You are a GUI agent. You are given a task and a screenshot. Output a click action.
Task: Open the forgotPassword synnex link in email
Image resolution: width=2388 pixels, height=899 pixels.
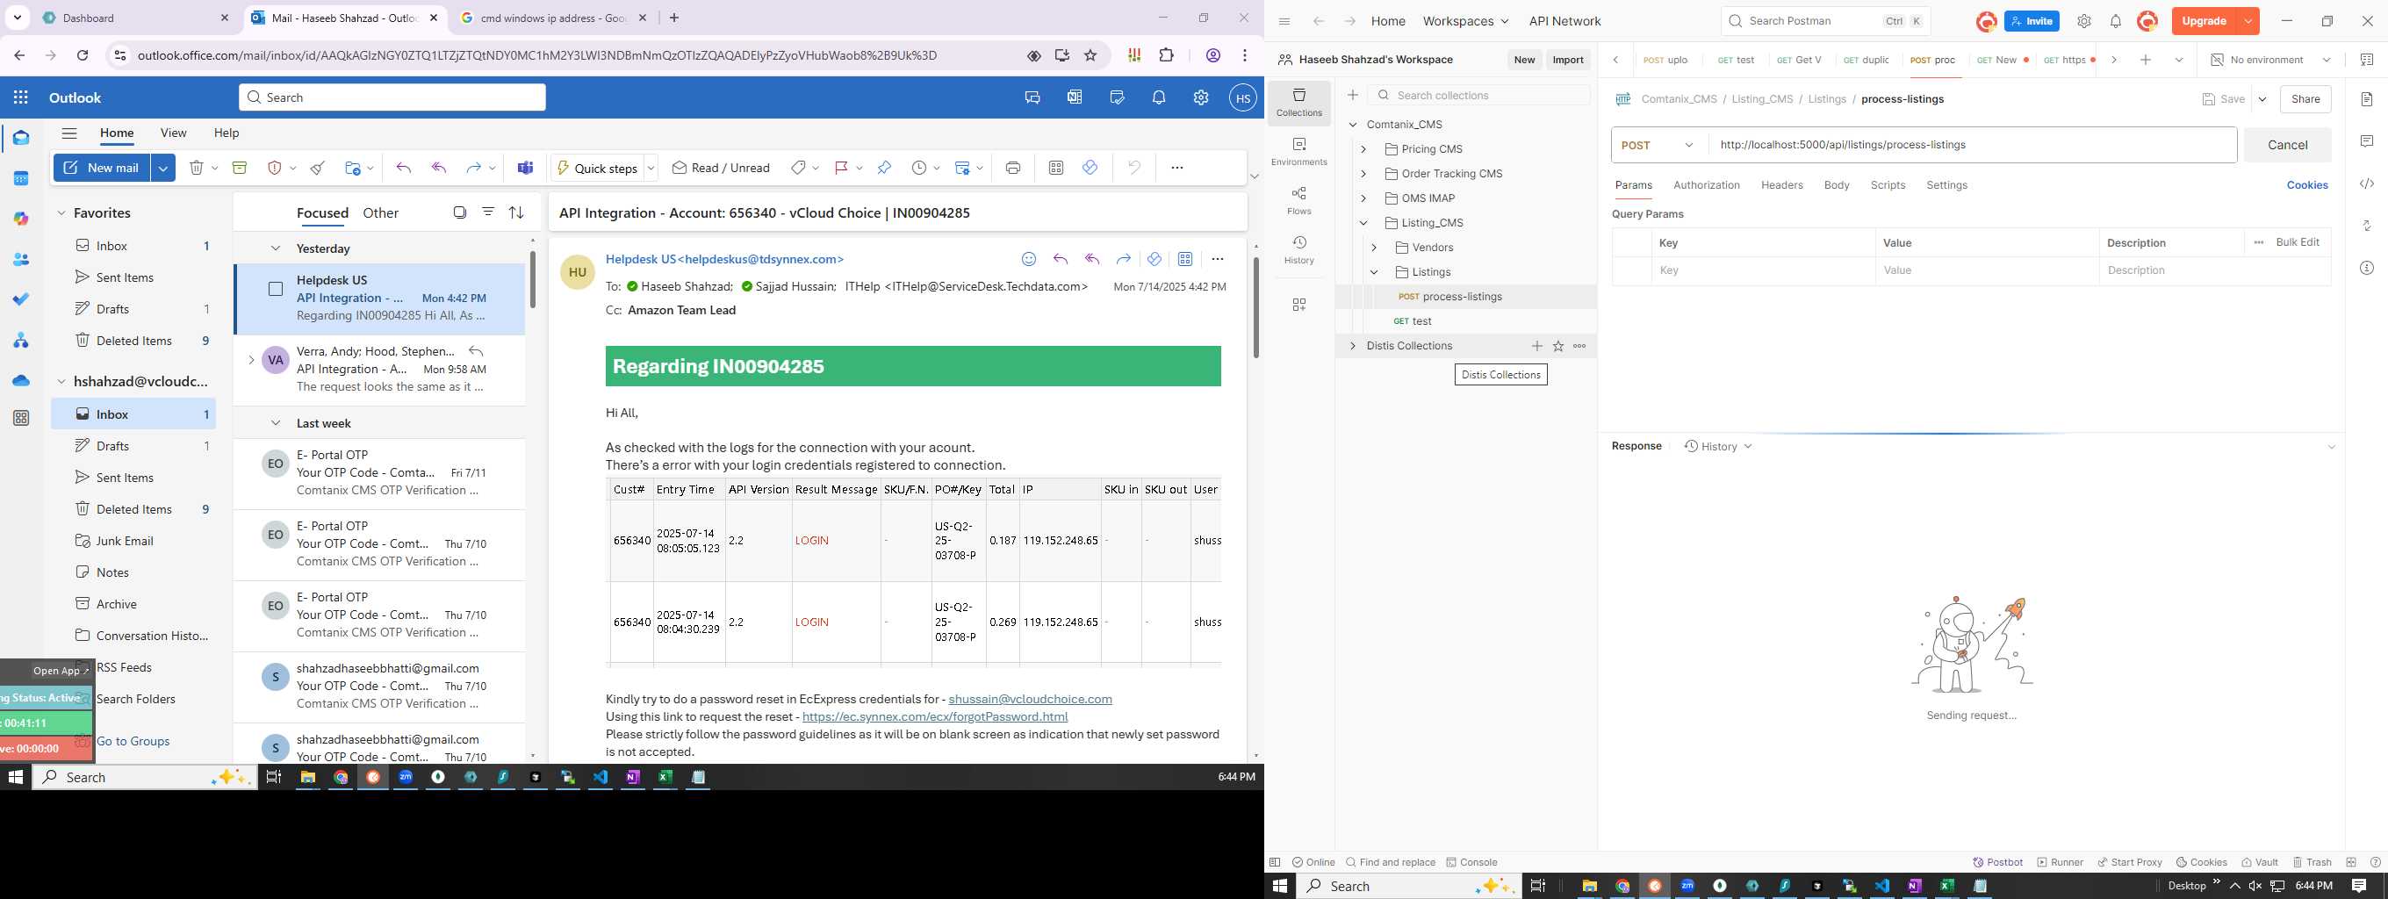[934, 716]
